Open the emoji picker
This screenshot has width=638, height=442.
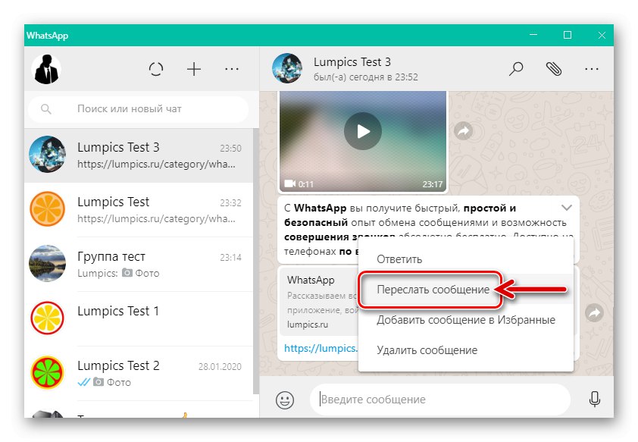285,400
